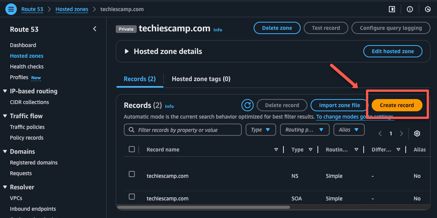The height and width of the screenshot is (218, 437).
Task: Go to previous records page
Action: (380, 134)
